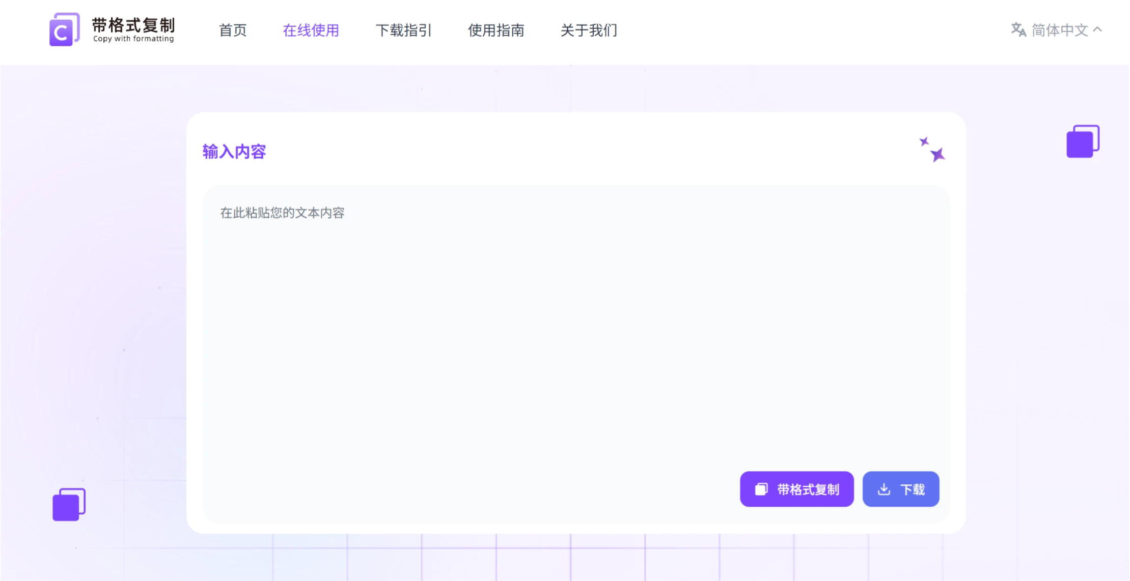The width and height of the screenshot is (1130, 581).
Task: Click the 带格式复制 copy button
Action: (x=797, y=489)
